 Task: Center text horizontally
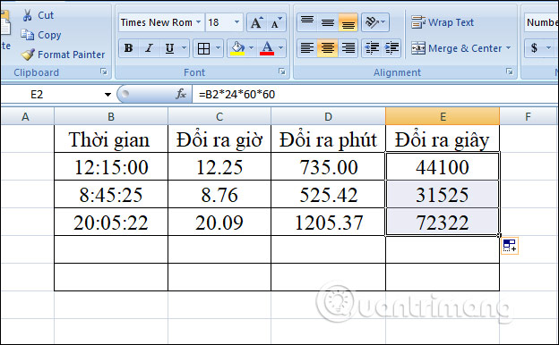[x=328, y=48]
